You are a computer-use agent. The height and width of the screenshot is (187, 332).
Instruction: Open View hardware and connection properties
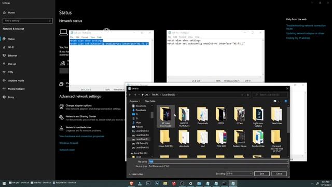coord(82,136)
